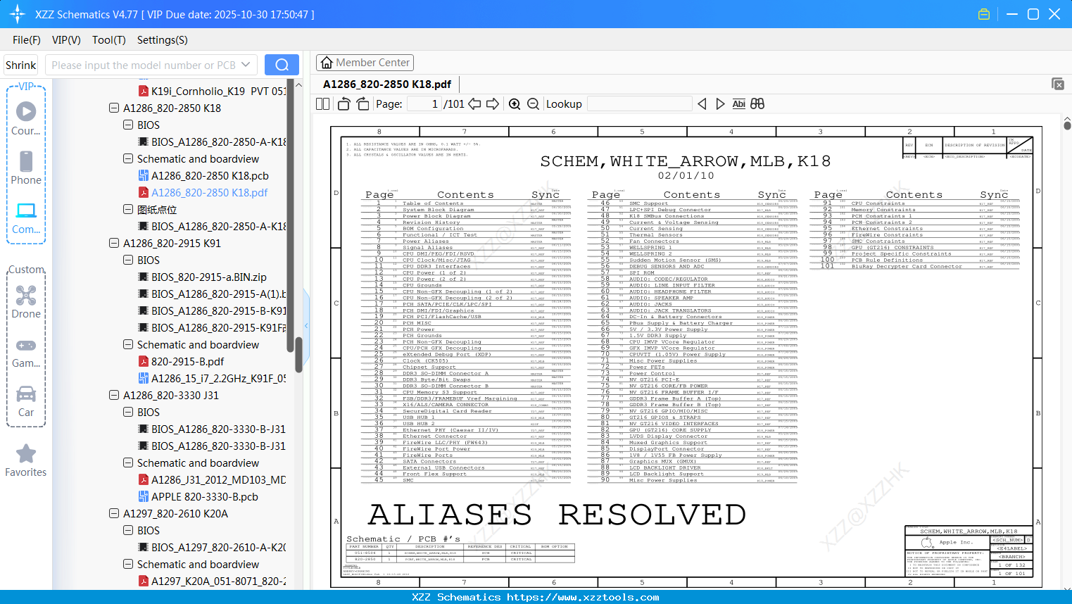The width and height of the screenshot is (1072, 604).
Task: Collapse Schematic and boardview under A1286_820-2850 K18
Action: [x=128, y=159]
